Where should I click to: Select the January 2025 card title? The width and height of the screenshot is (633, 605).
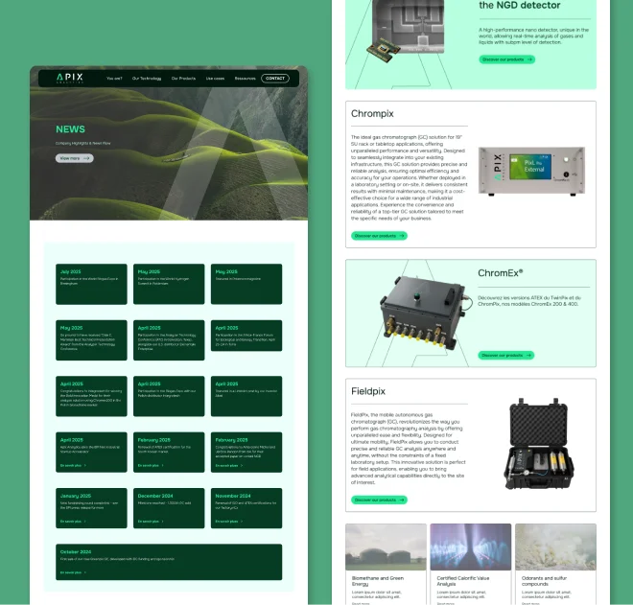click(76, 496)
